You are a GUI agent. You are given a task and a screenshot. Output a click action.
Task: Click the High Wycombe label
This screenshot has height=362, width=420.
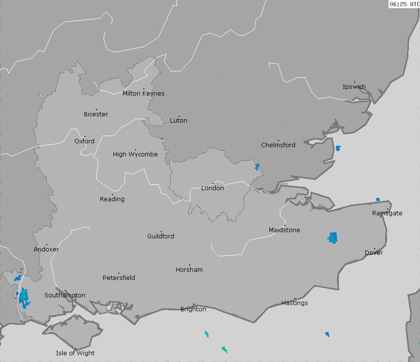(x=135, y=154)
